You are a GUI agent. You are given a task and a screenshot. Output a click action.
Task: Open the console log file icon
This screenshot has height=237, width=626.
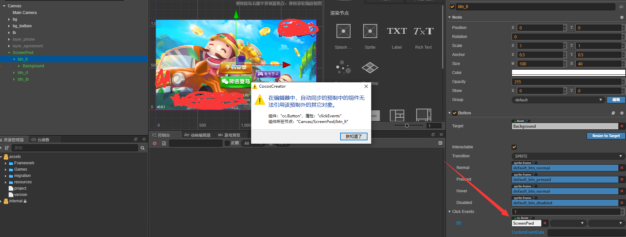tap(164, 143)
